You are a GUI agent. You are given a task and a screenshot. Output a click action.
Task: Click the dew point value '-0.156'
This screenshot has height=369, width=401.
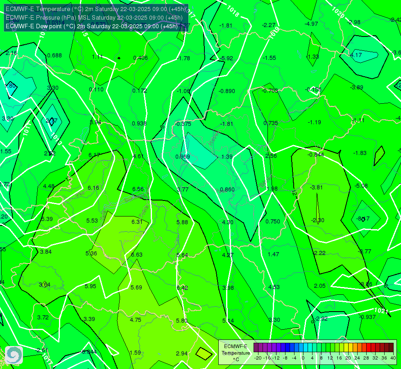(x=313, y=89)
